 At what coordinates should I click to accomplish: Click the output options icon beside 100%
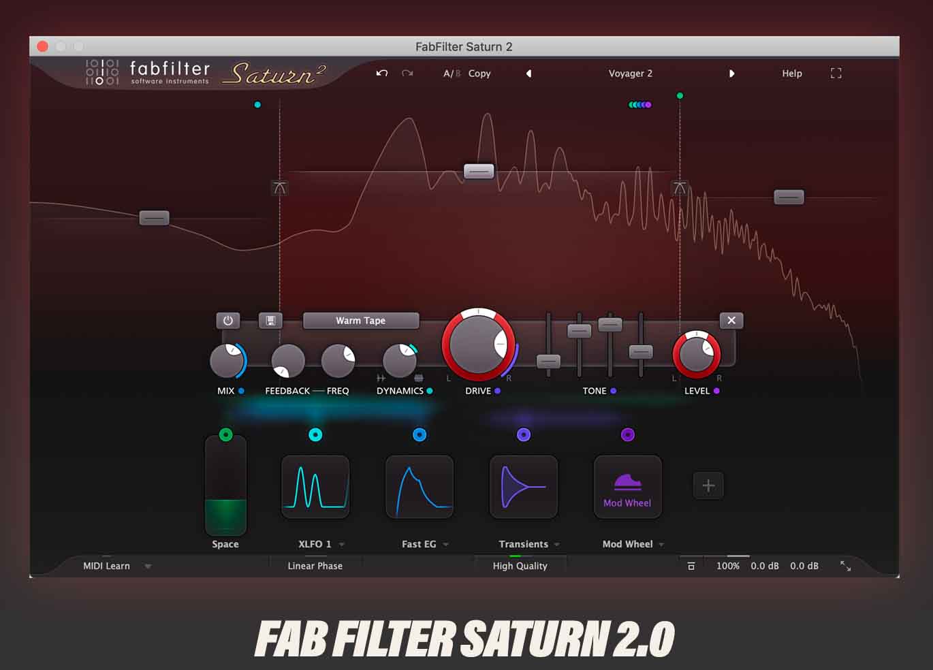coord(691,566)
